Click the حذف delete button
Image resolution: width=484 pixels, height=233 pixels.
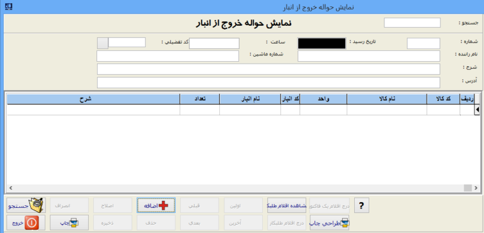click(156, 222)
